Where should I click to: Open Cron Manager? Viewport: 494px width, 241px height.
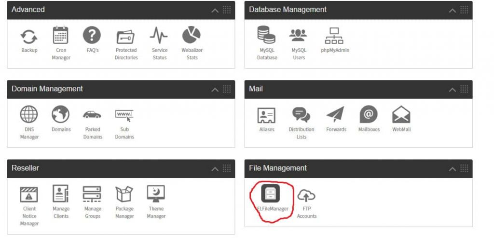pyautogui.click(x=61, y=43)
